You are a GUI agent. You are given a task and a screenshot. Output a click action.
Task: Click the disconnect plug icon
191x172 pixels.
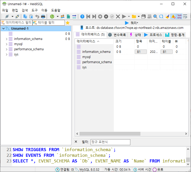tap(17, 16)
